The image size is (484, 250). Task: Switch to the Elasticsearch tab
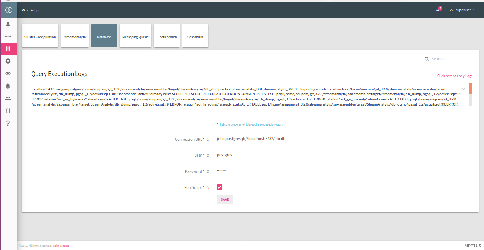tap(167, 36)
